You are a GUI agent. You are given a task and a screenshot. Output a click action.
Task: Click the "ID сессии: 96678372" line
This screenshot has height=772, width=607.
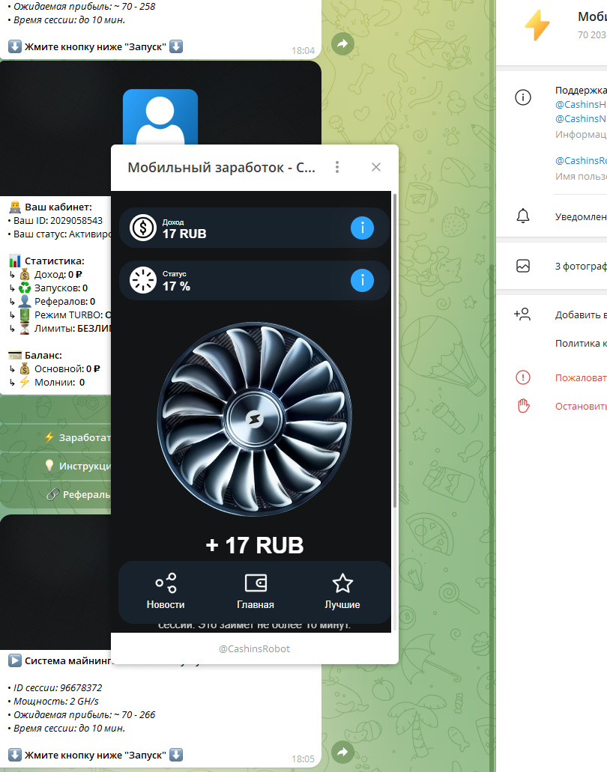click(x=55, y=687)
